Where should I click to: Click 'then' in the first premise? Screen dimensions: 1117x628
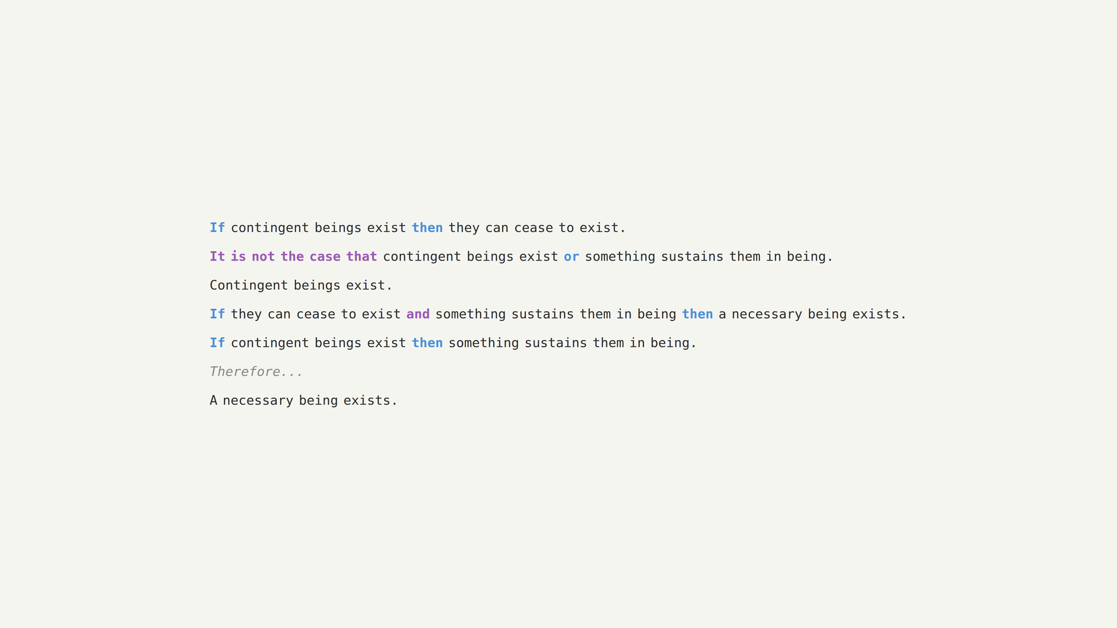click(427, 228)
